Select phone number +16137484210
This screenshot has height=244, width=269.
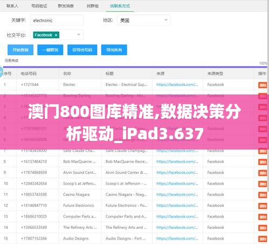point(34,161)
